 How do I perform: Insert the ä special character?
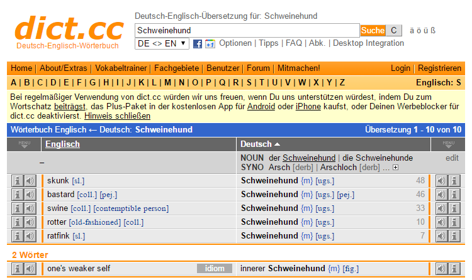click(412, 31)
